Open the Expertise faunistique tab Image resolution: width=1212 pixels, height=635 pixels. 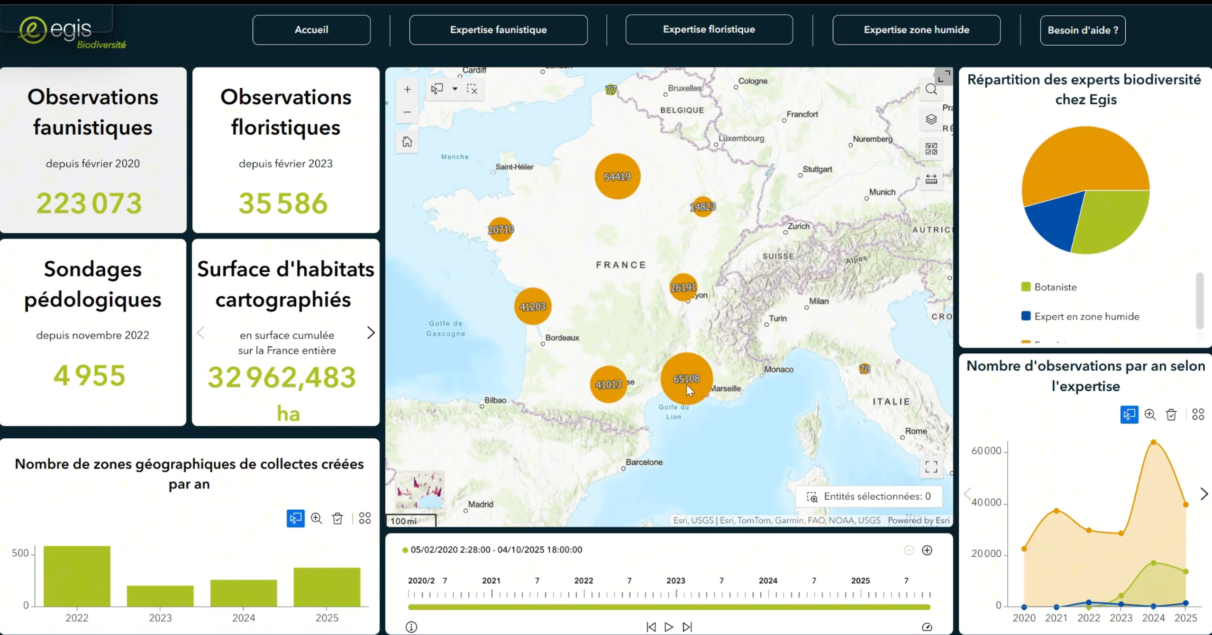498,30
